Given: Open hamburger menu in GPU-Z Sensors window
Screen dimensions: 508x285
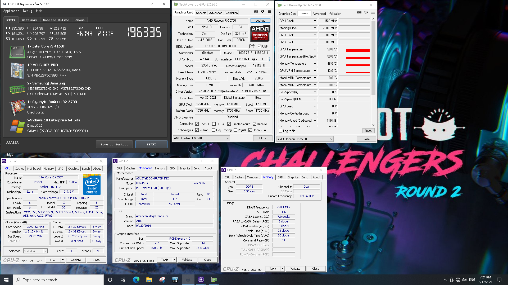Looking at the screenshot, I should click(373, 12).
